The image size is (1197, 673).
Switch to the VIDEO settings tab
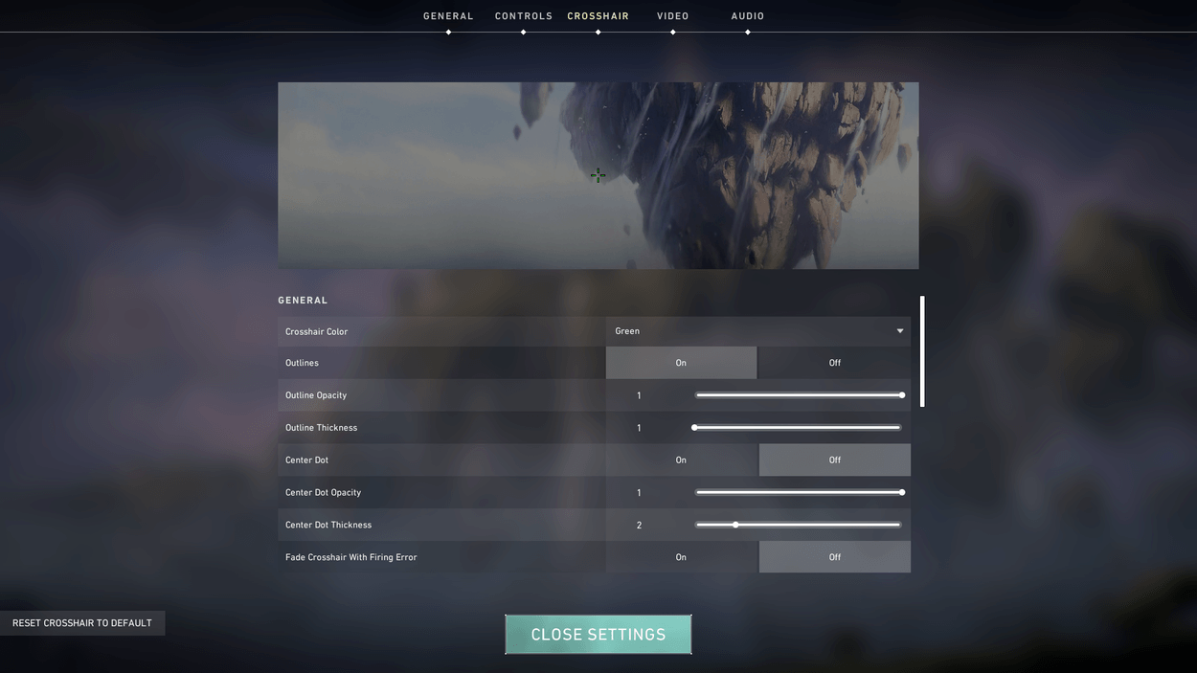[x=672, y=15]
